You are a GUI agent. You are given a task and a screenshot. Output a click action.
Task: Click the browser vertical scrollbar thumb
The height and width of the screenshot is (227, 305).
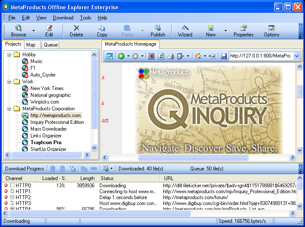point(300,92)
